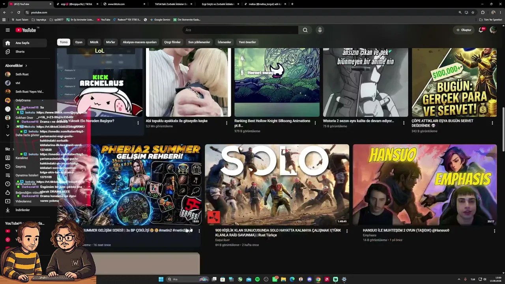Open Oynatma listeleri playlist icon

7,175
